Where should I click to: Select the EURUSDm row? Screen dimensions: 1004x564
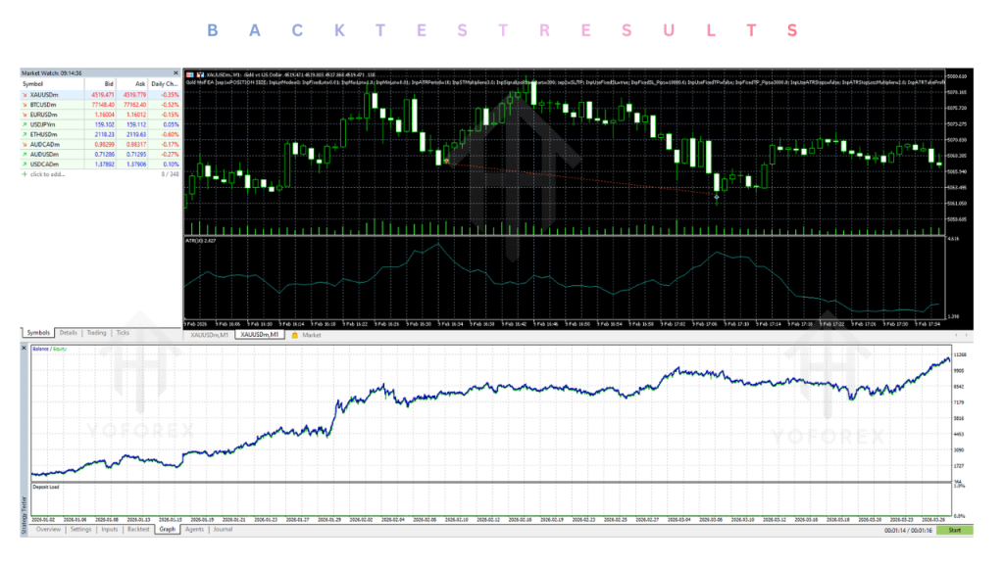[x=101, y=115]
